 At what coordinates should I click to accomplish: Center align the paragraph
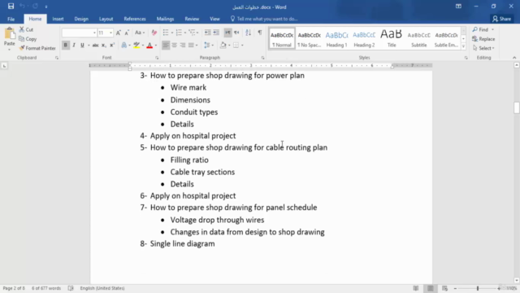point(174,46)
